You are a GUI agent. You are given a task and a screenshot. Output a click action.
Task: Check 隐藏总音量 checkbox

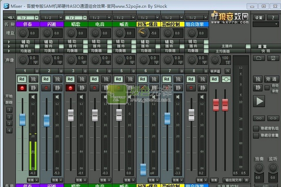(256, 135)
